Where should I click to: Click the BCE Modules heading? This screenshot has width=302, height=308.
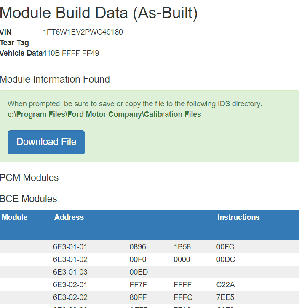coord(29,199)
